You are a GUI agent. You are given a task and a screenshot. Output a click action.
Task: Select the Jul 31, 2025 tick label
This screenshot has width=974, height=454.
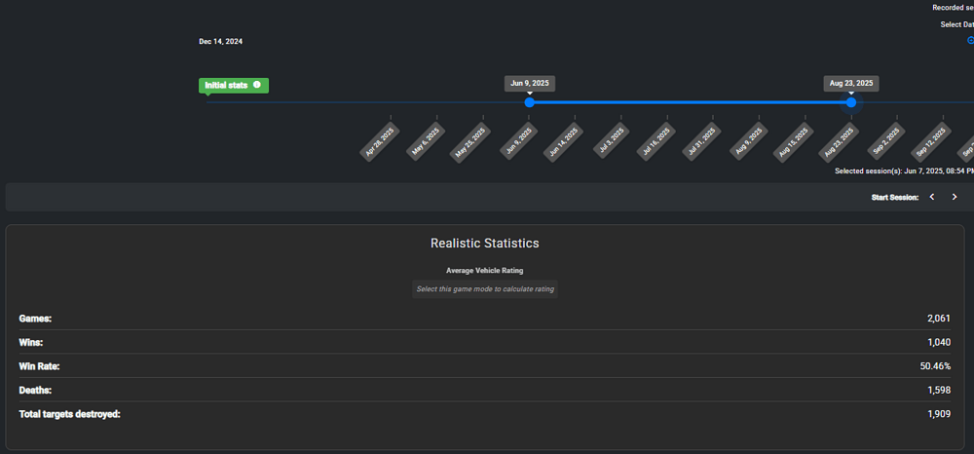[702, 141]
